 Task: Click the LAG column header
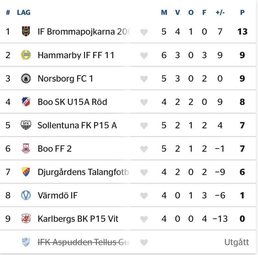pyautogui.click(x=24, y=13)
